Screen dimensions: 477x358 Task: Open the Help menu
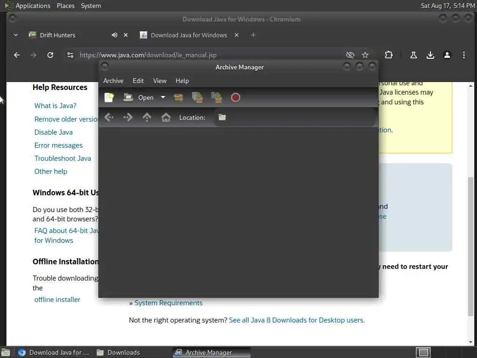(182, 81)
